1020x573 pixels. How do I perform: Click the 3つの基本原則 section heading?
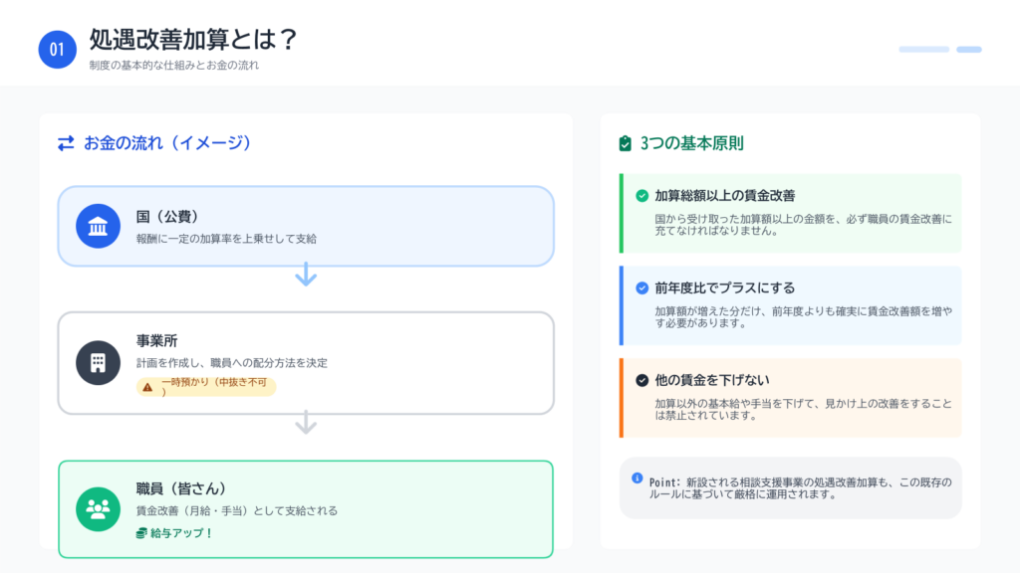click(x=691, y=143)
